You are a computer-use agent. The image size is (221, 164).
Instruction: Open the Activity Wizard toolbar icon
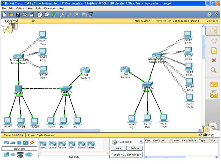coord(32,15)
